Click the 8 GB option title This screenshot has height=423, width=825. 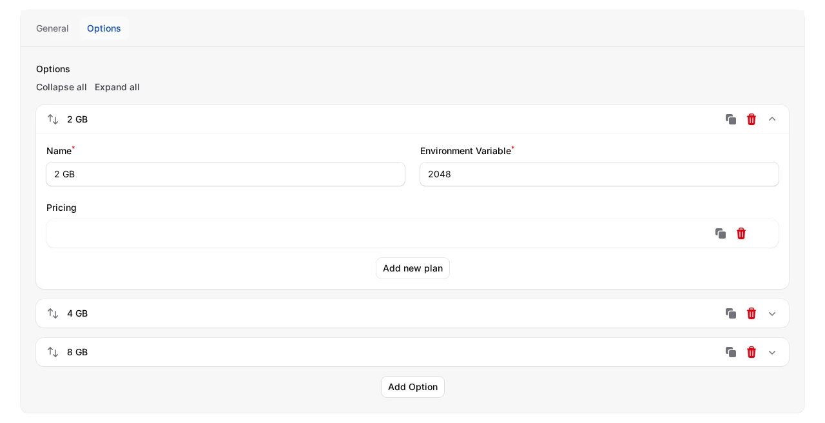click(x=77, y=352)
